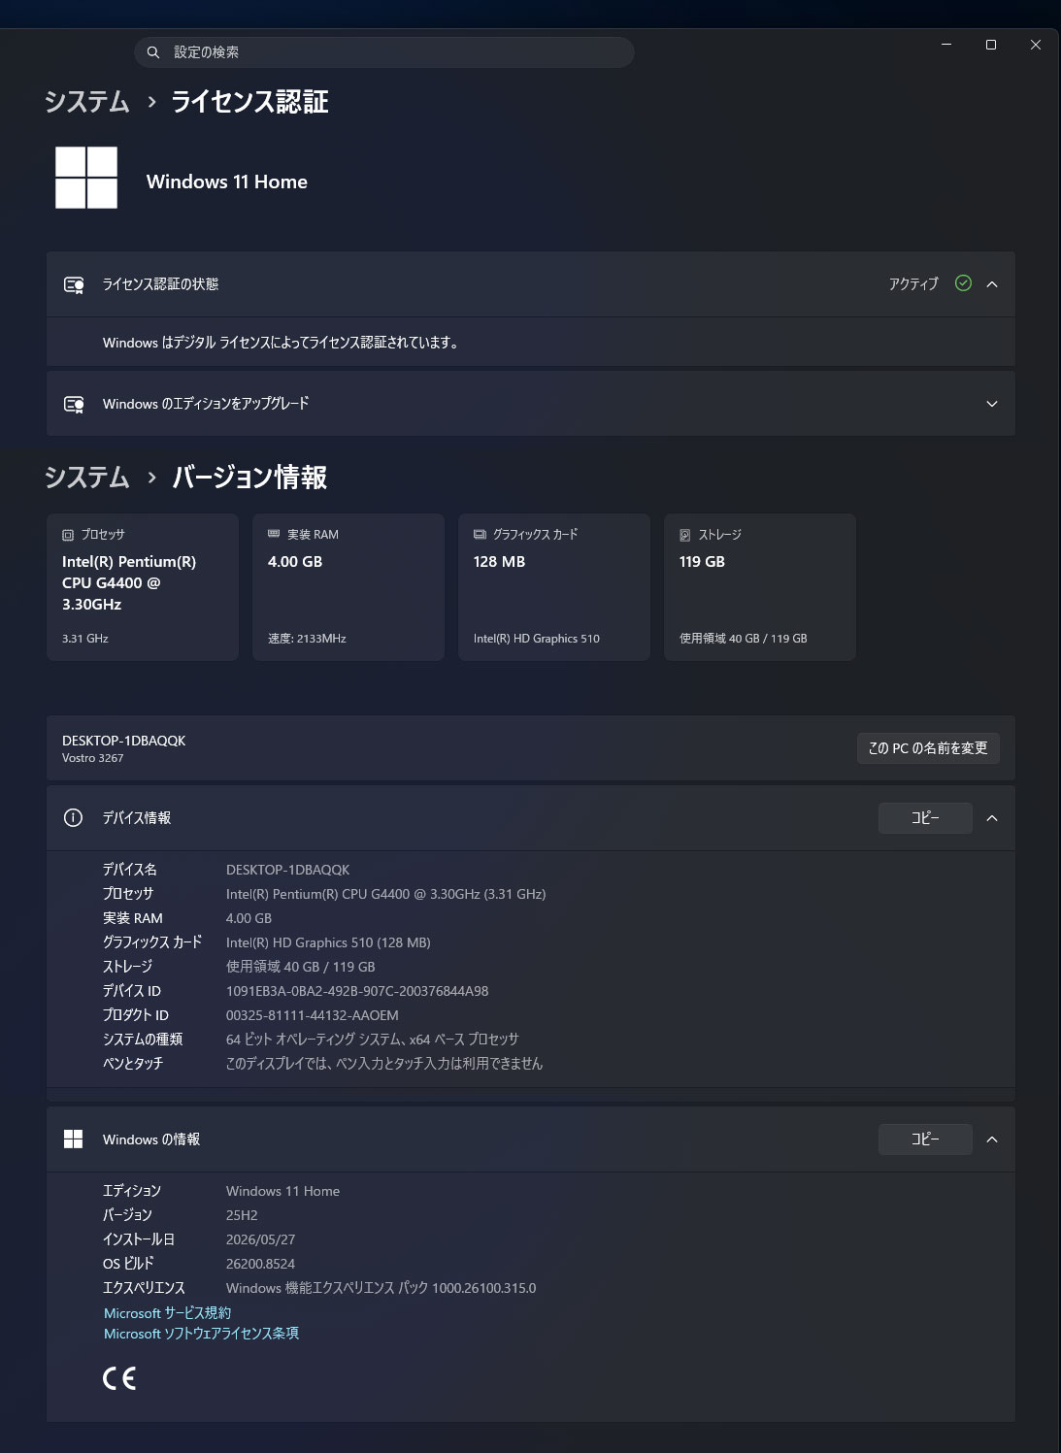The image size is (1061, 1453).
Task: Open the プロセッサ Pentium G4400 card
Action: pos(143,587)
